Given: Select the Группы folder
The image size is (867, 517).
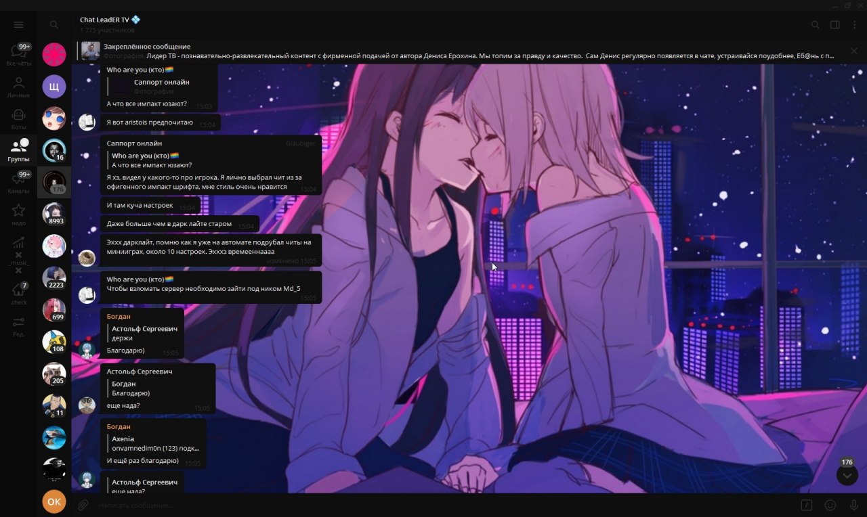Looking at the screenshot, I should [x=18, y=151].
